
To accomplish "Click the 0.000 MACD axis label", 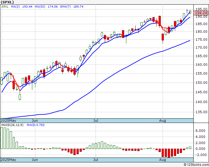I will 200,149.
